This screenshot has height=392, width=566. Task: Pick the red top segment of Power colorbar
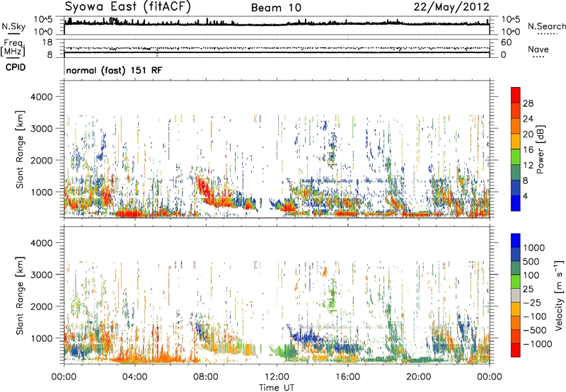[516, 95]
